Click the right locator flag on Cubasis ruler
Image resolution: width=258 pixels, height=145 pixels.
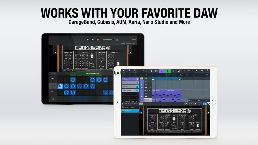pyautogui.click(x=180, y=79)
